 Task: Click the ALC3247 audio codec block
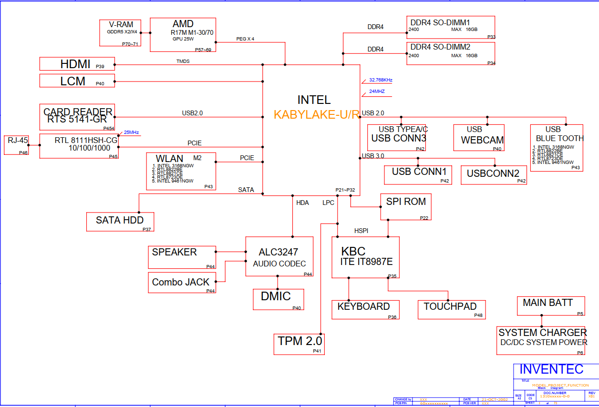click(x=279, y=256)
